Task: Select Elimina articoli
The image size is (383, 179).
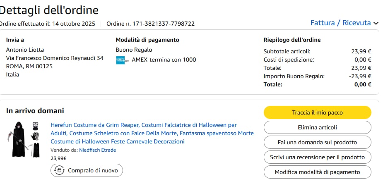Action: point(317,127)
